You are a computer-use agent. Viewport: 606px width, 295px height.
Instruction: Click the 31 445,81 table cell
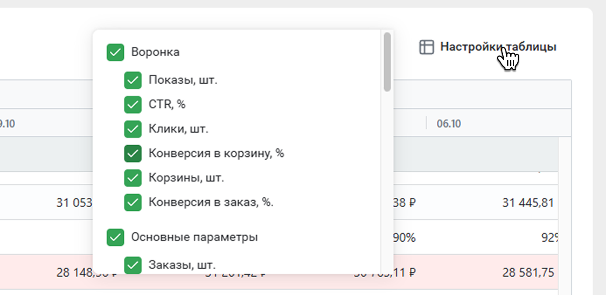tap(528, 203)
